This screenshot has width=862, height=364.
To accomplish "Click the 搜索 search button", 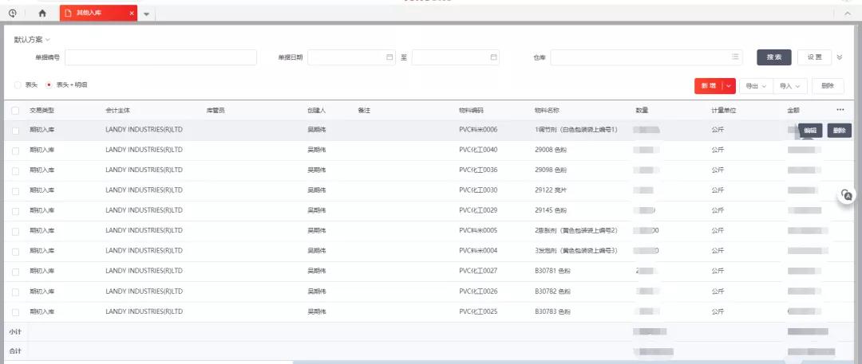I will [773, 57].
